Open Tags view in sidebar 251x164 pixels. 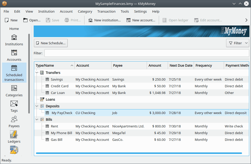coord(14,104)
